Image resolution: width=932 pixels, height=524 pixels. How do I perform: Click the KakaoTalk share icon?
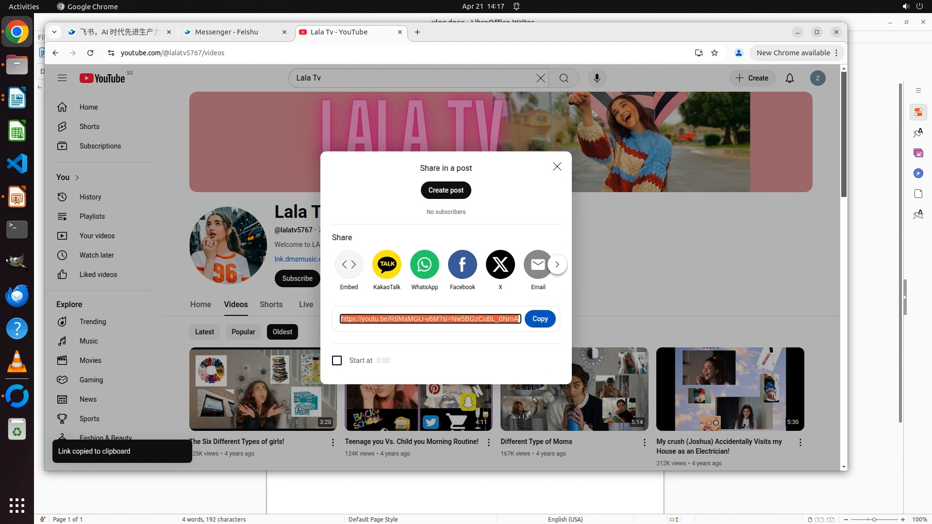click(387, 264)
